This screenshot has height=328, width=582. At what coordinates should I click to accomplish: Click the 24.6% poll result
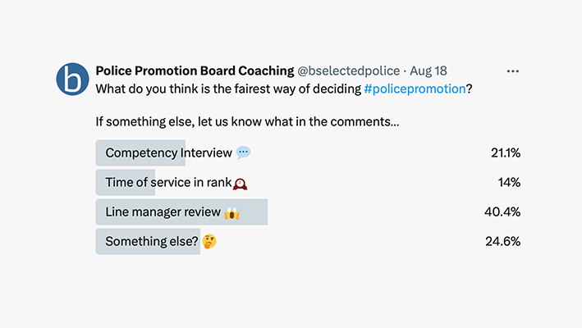point(502,242)
